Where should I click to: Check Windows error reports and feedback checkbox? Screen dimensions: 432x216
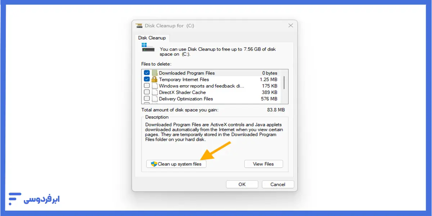point(147,86)
